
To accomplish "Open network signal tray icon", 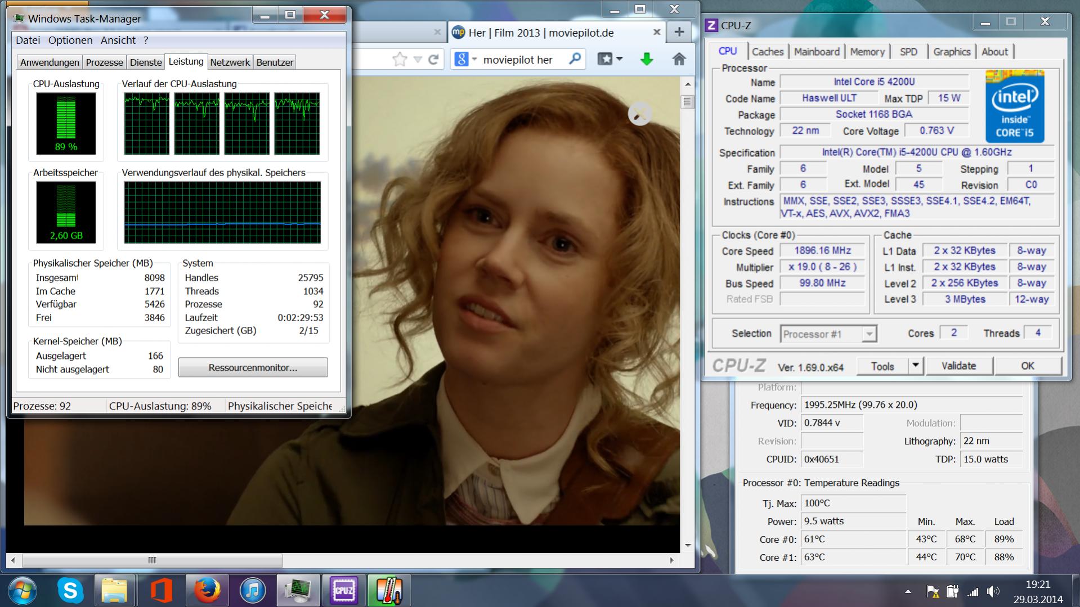I will 973,591.
